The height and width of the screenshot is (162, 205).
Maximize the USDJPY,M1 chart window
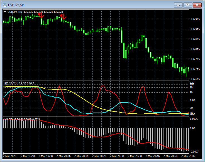(187, 5)
